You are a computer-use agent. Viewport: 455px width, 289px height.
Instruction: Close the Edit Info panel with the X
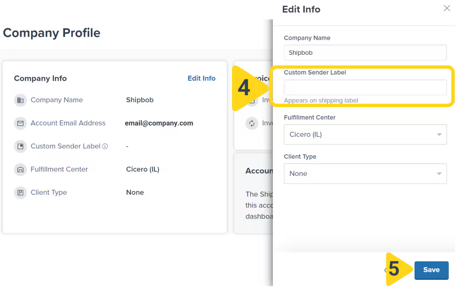pos(447,8)
